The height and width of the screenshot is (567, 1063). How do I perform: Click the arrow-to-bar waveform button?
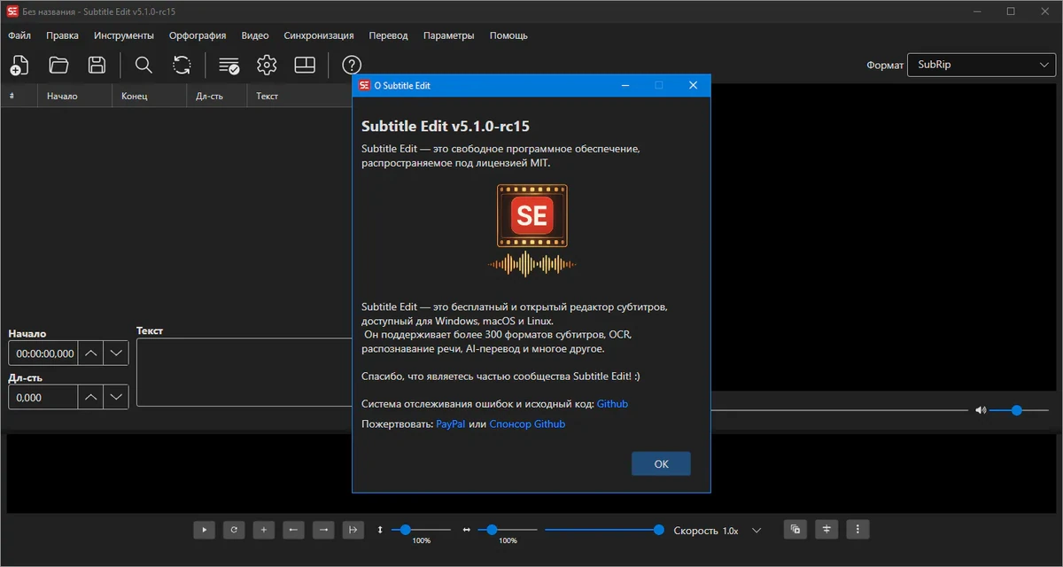353,530
